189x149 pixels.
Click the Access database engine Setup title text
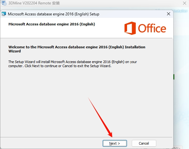53,14
